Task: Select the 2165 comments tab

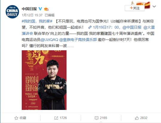Action: pyautogui.click(x=101, y=118)
